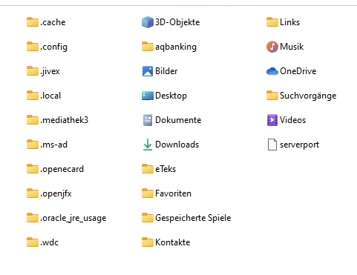
Task: Click the Musik note icon
Action: pyautogui.click(x=272, y=47)
